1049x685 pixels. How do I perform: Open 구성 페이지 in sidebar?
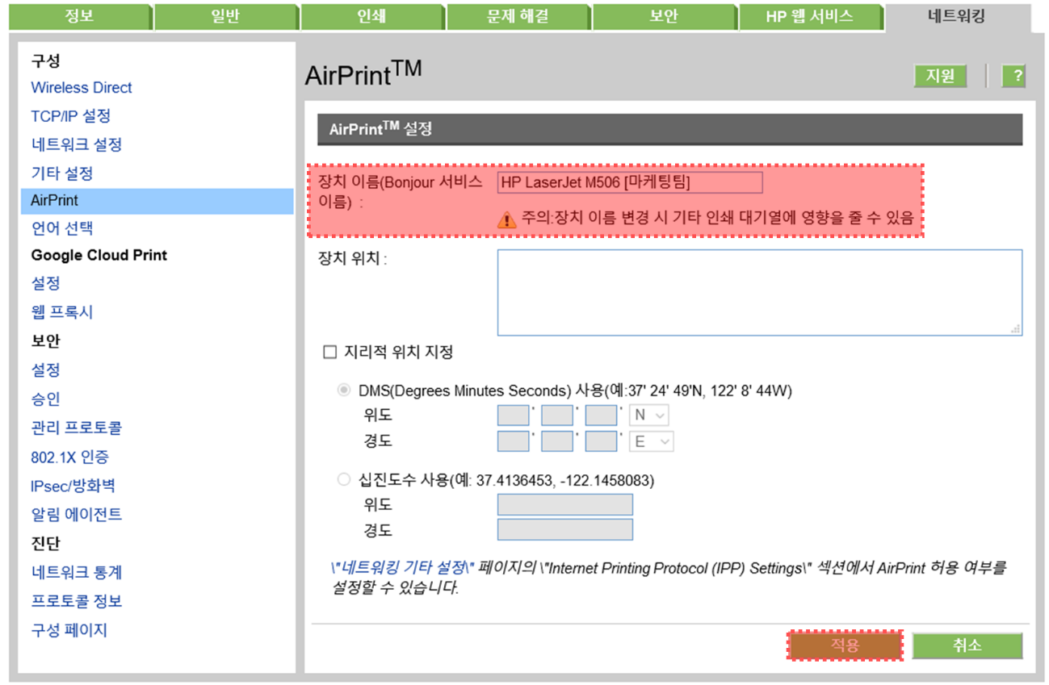click(x=69, y=630)
